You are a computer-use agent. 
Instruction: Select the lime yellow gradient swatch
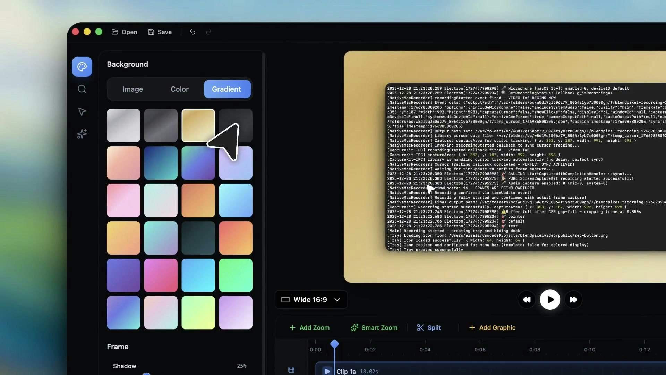click(x=198, y=313)
